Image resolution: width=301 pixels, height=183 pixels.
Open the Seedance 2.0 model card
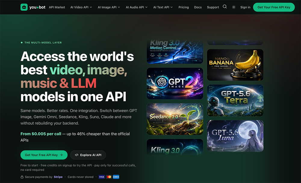pyautogui.click(x=175, y=119)
